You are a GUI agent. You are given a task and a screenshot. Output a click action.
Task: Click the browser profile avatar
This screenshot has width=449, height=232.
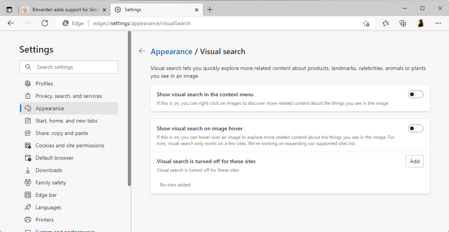(x=420, y=23)
